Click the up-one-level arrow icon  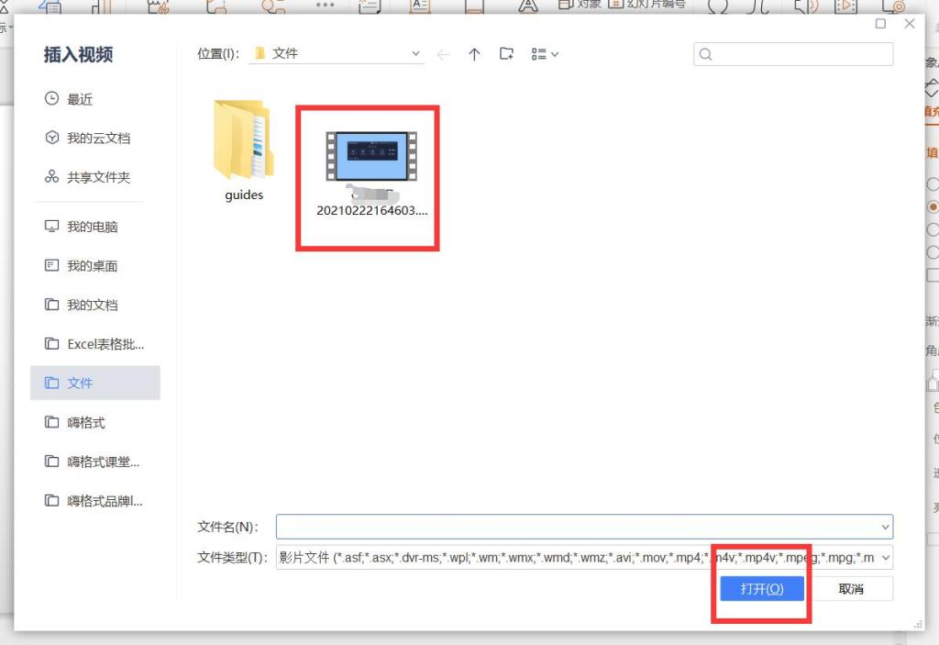(x=474, y=53)
